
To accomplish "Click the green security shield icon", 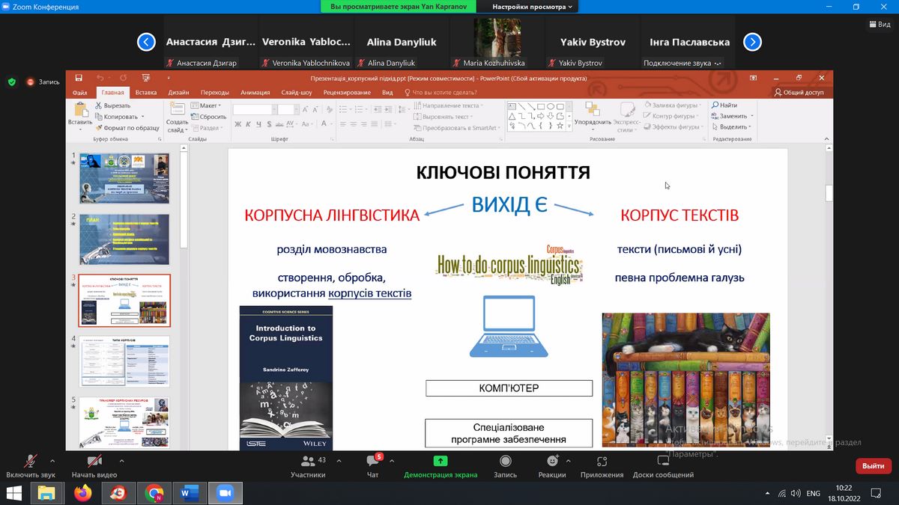I will (x=12, y=82).
